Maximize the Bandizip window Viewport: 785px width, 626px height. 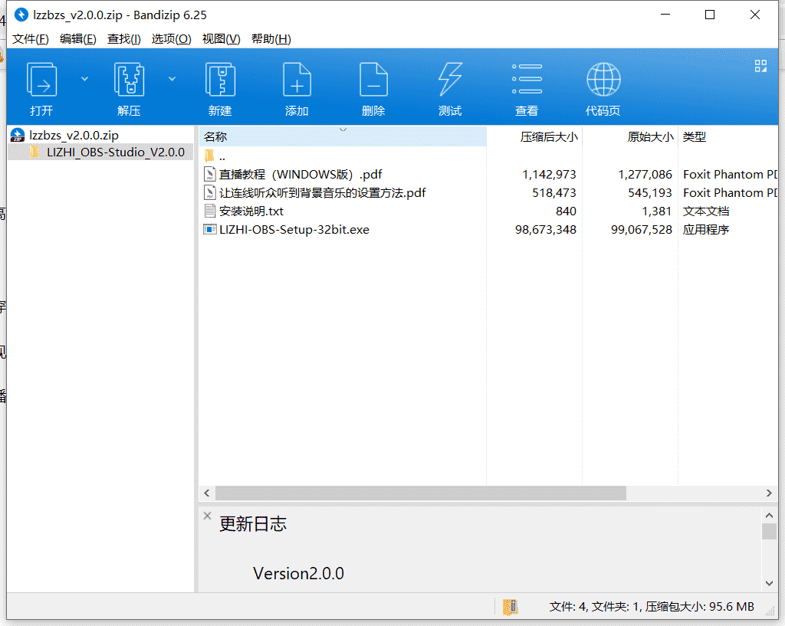(x=710, y=15)
